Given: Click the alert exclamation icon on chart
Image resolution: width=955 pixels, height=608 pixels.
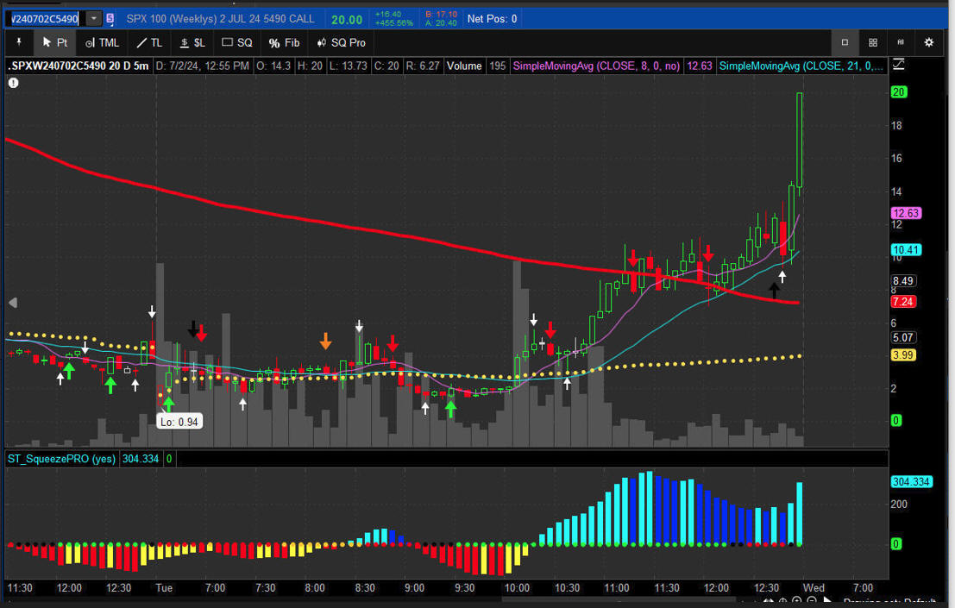Looking at the screenshot, I should pos(14,83).
